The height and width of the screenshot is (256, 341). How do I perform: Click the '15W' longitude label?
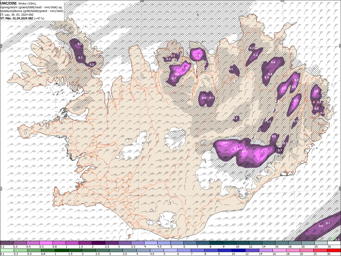click(x=282, y=1)
